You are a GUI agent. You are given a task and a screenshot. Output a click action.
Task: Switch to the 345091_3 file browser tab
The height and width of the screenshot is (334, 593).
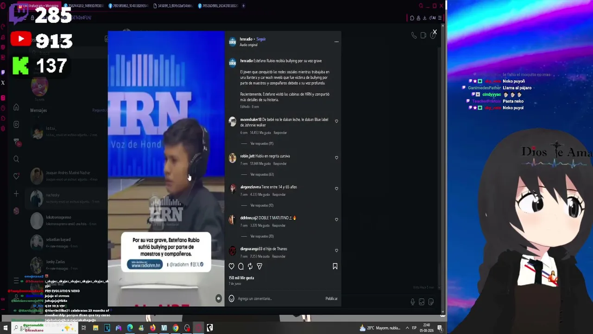click(x=173, y=6)
